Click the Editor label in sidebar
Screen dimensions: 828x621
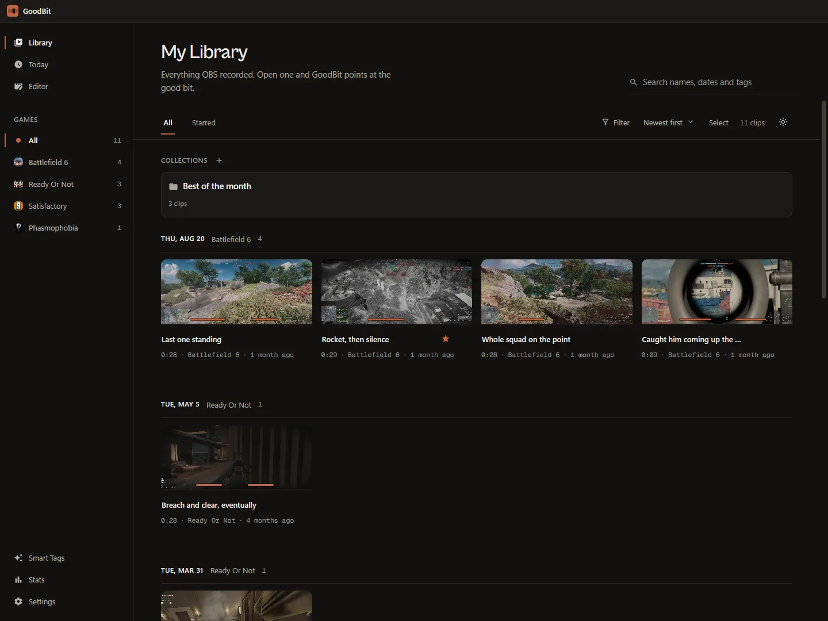tap(39, 86)
